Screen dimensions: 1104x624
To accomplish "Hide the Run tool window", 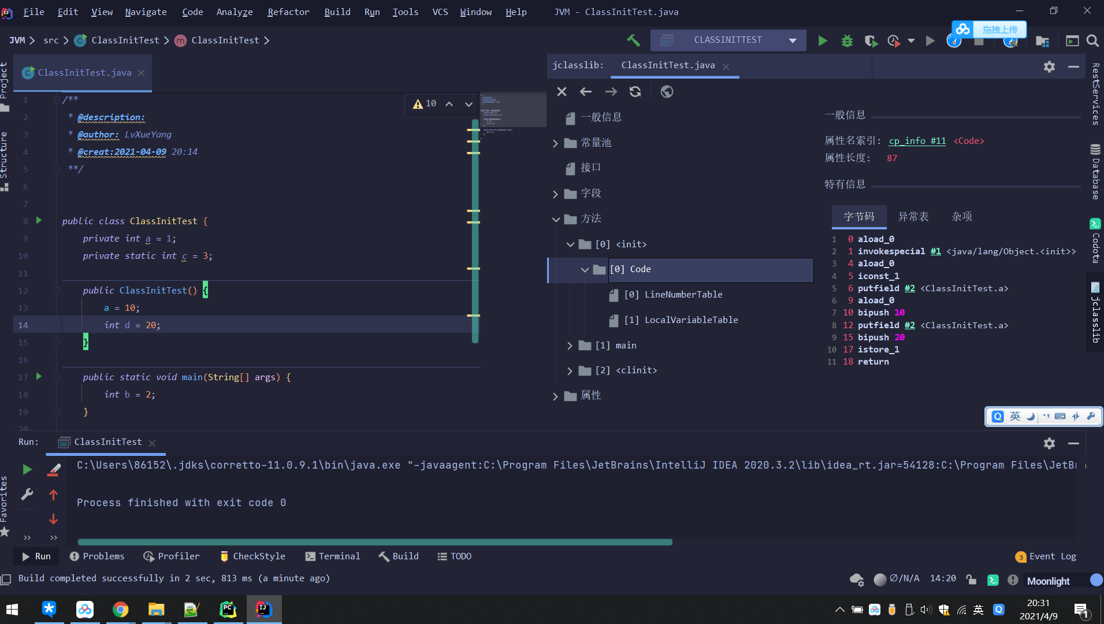I will (x=1073, y=443).
